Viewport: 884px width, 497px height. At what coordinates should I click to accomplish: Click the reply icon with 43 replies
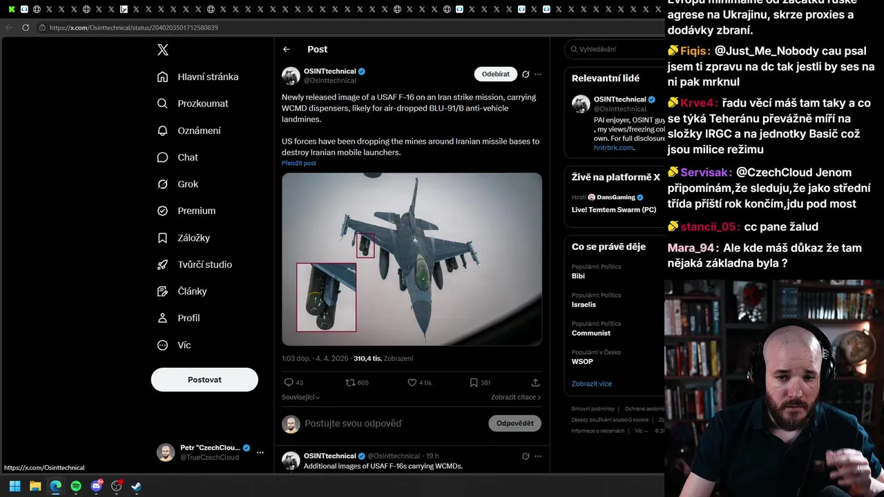(289, 382)
